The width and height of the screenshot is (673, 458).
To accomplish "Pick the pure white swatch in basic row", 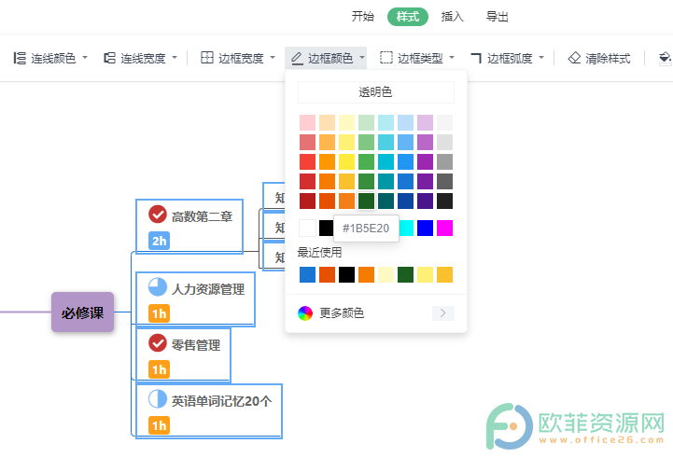I will pyautogui.click(x=307, y=229).
